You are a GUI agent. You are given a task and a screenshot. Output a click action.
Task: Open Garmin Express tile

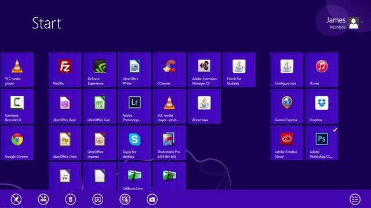click(287, 106)
